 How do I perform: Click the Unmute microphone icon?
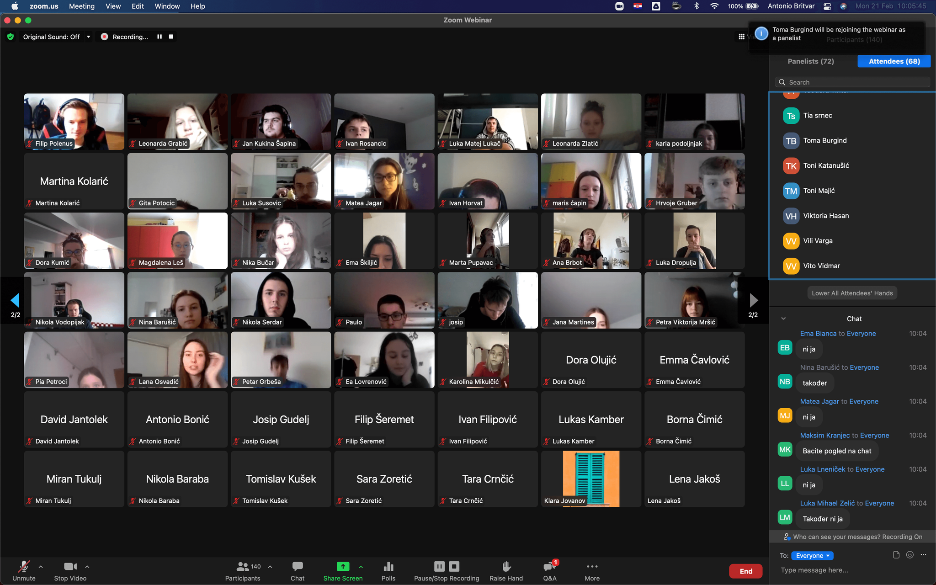pyautogui.click(x=24, y=566)
